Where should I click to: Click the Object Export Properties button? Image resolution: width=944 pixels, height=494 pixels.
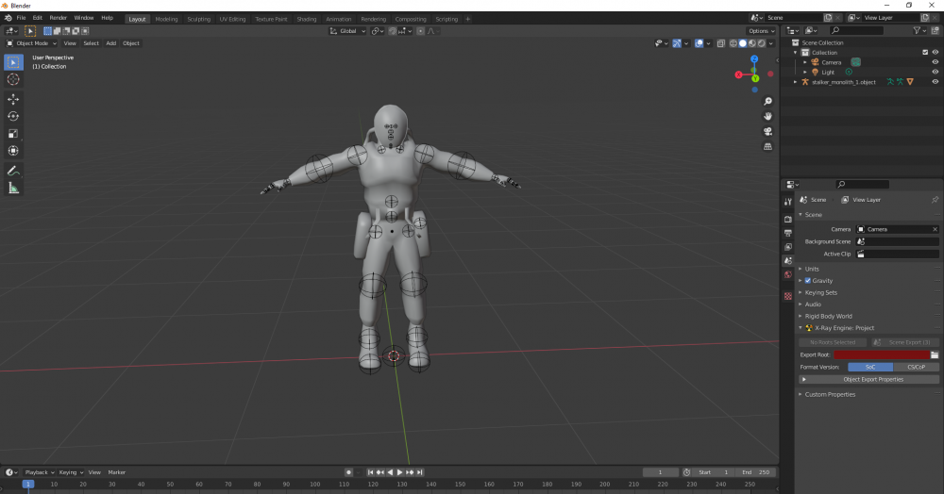tap(872, 379)
